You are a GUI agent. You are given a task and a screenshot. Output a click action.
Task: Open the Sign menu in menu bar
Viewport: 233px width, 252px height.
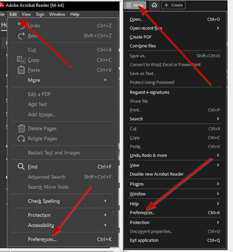(x=40, y=14)
